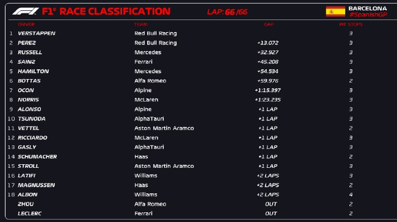Select ZHOU driver name
Image resolution: width=397 pixels, height=222 pixels.
click(26, 204)
